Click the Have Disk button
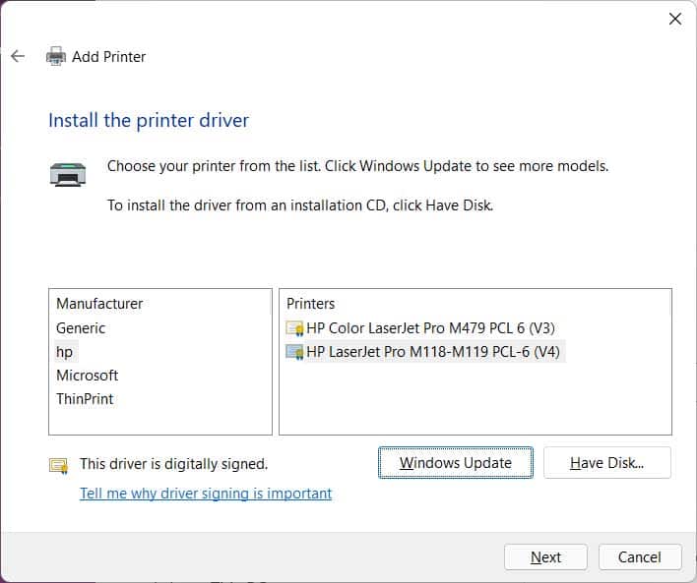This screenshot has height=583, width=697. point(606,463)
